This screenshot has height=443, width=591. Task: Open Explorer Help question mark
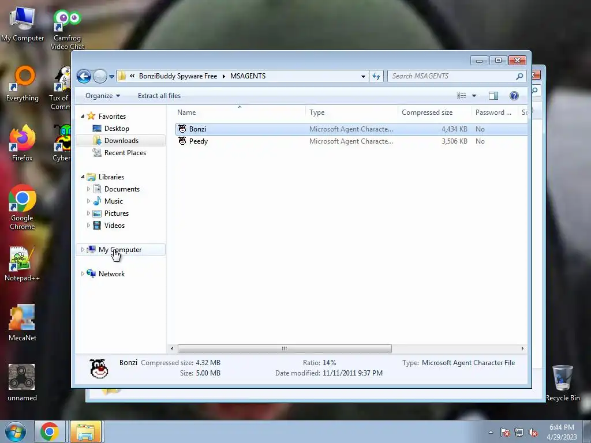point(514,96)
